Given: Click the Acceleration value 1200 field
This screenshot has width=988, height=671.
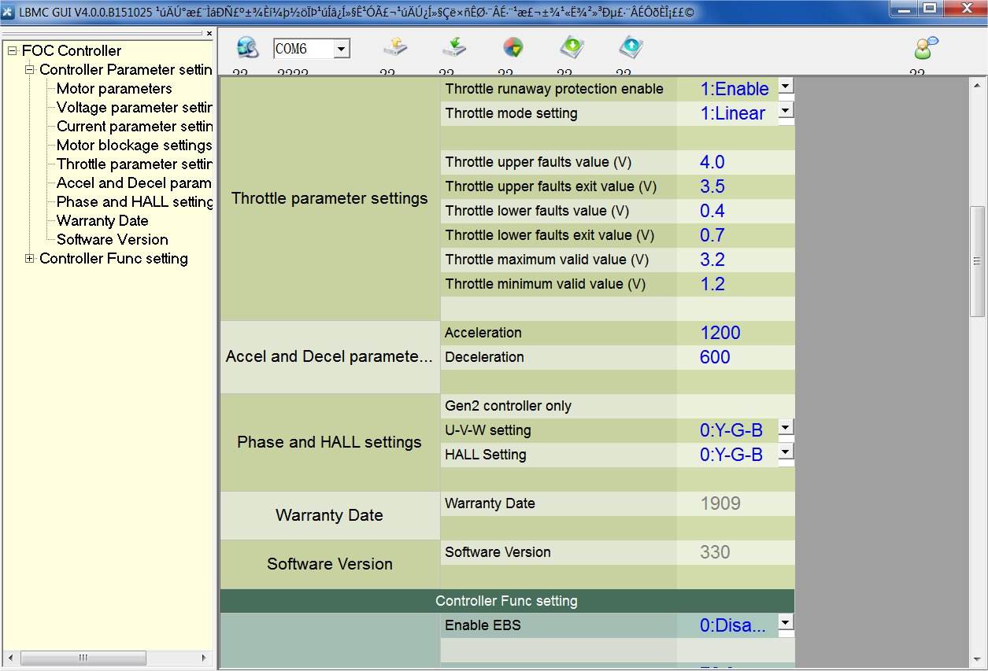Looking at the screenshot, I should tap(720, 333).
